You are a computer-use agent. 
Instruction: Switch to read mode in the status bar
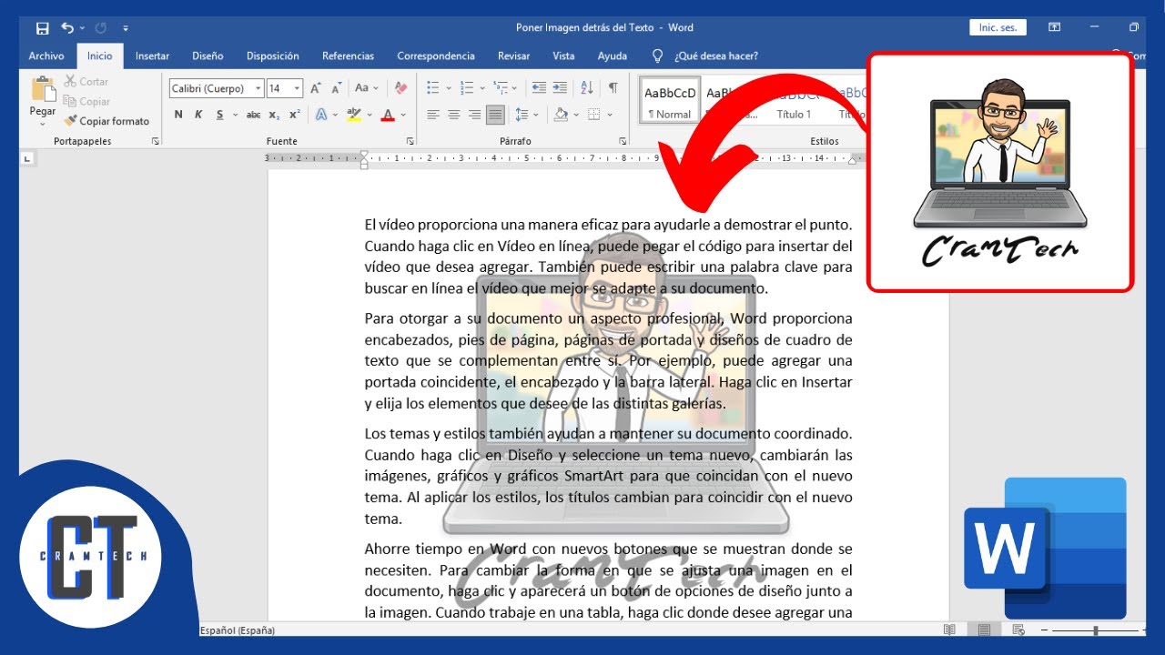pyautogui.click(x=949, y=630)
